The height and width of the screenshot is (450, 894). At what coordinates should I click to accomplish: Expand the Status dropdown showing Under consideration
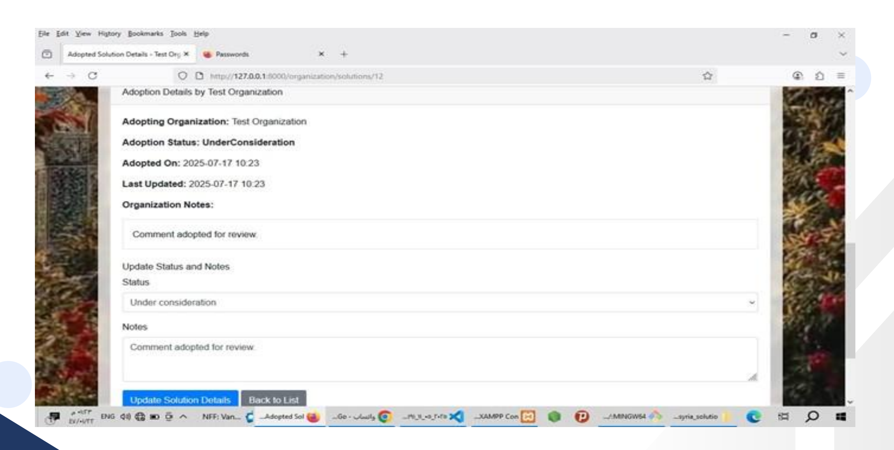point(440,302)
